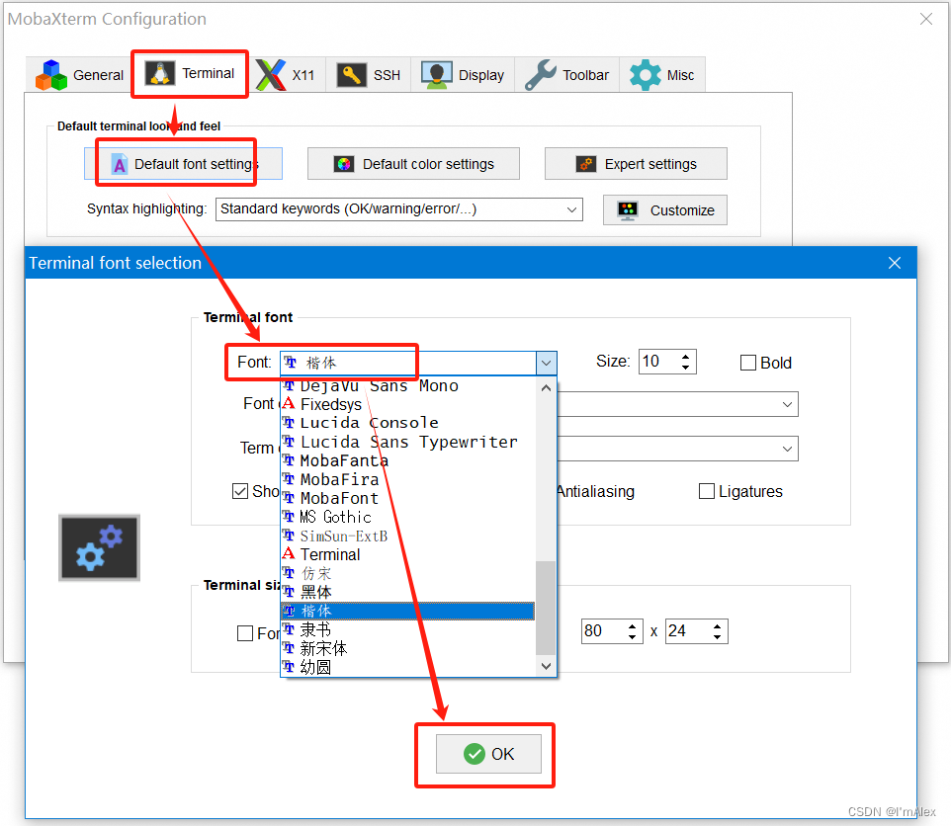Toggle the Ligatures checkbox

[707, 491]
